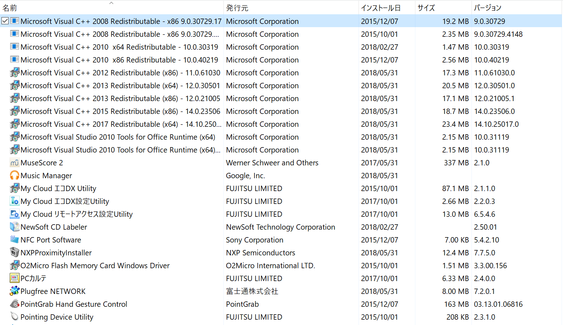
Task: Click the PointGrab Hand Gesture Control icon
Action: 14,304
